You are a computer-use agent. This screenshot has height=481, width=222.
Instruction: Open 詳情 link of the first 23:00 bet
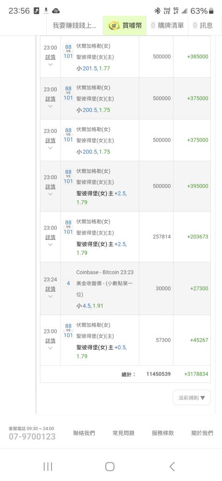click(50, 57)
